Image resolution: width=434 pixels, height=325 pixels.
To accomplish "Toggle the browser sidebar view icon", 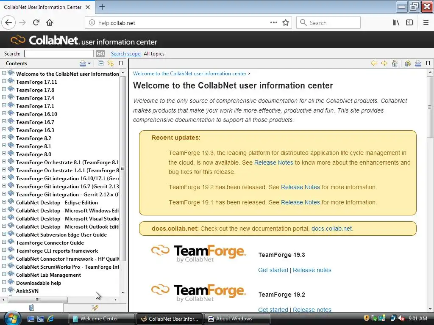I will coord(409,23).
